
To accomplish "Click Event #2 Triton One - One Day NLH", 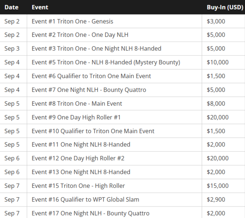I will click(80, 35).
